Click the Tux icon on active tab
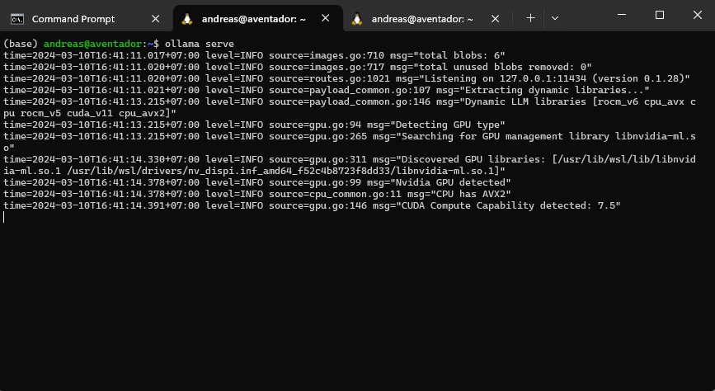 point(186,19)
